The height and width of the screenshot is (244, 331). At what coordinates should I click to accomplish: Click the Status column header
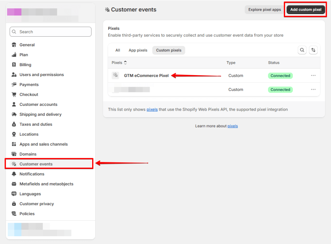(x=273, y=62)
